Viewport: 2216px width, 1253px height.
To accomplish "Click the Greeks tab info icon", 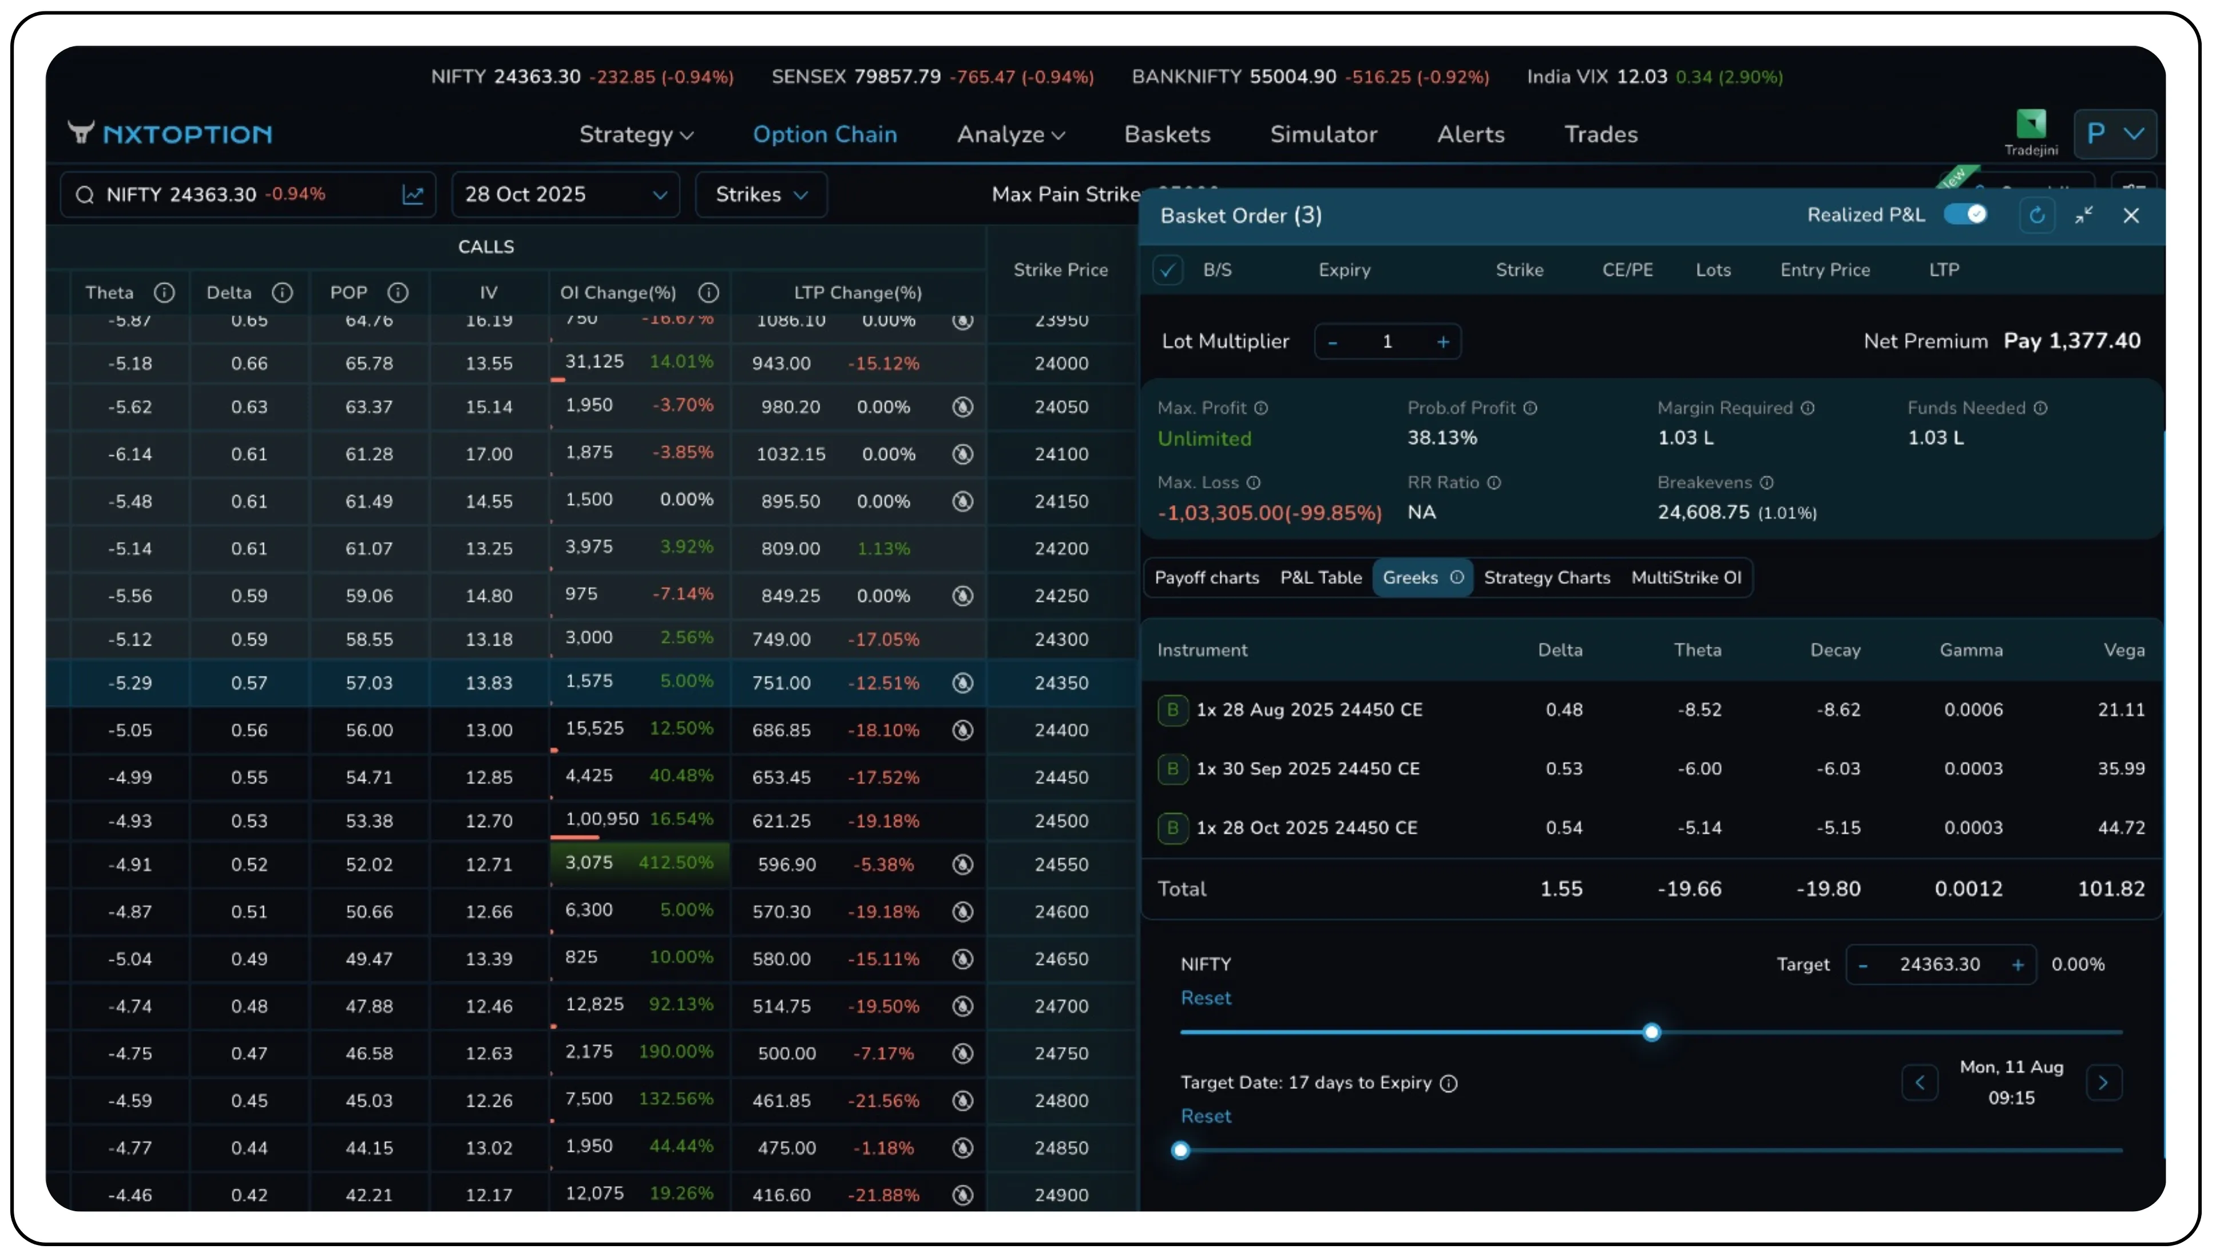I will tap(1457, 578).
